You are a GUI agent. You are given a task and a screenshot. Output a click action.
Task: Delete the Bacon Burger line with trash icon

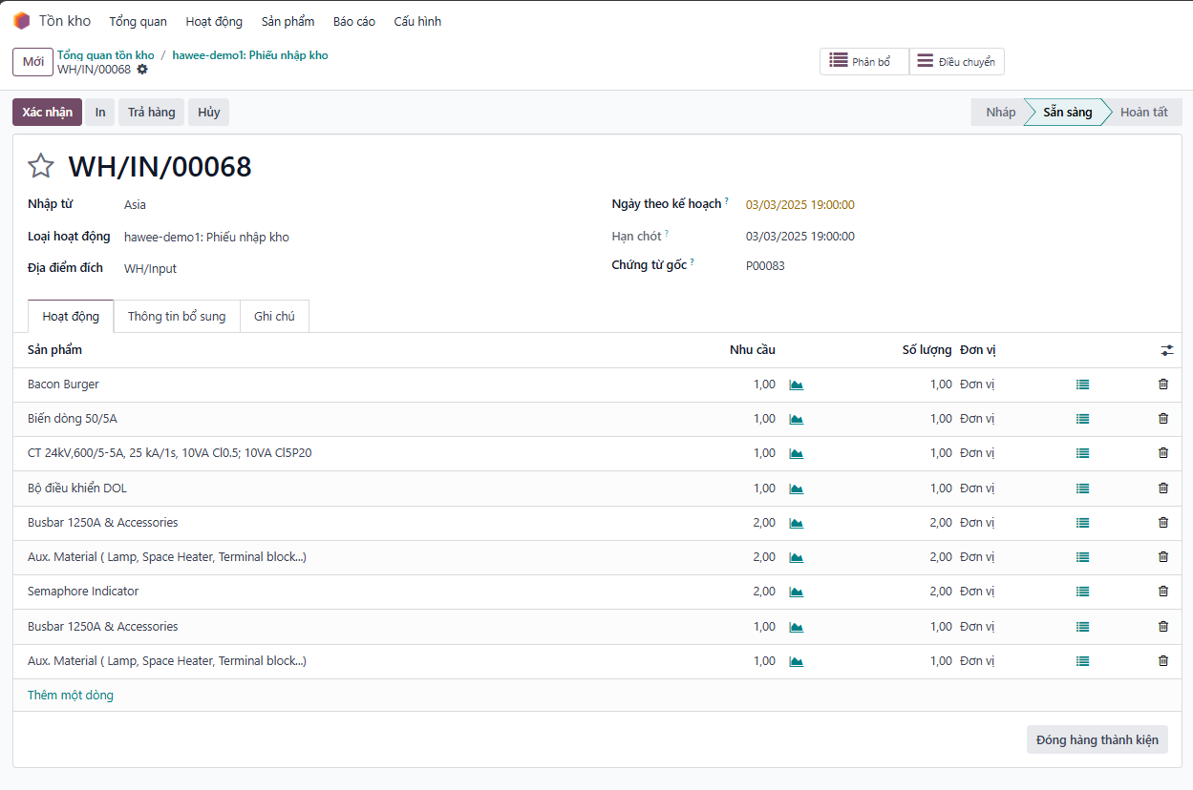[x=1162, y=385]
